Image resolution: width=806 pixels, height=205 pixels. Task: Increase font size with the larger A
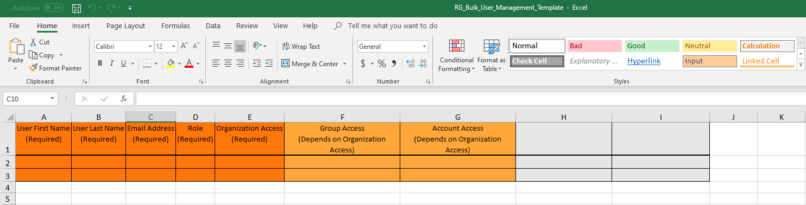click(185, 47)
